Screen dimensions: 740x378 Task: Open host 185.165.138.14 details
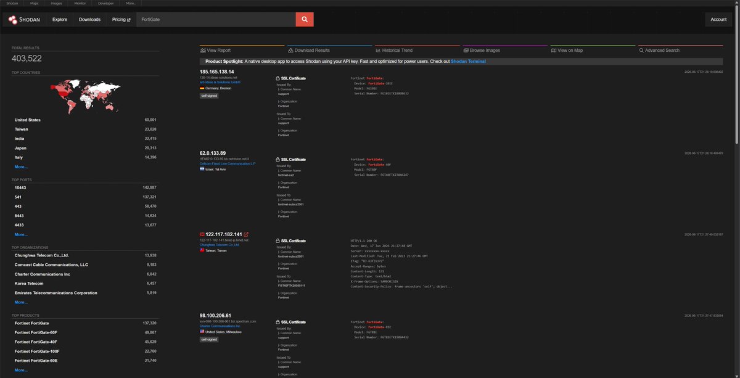click(x=216, y=72)
